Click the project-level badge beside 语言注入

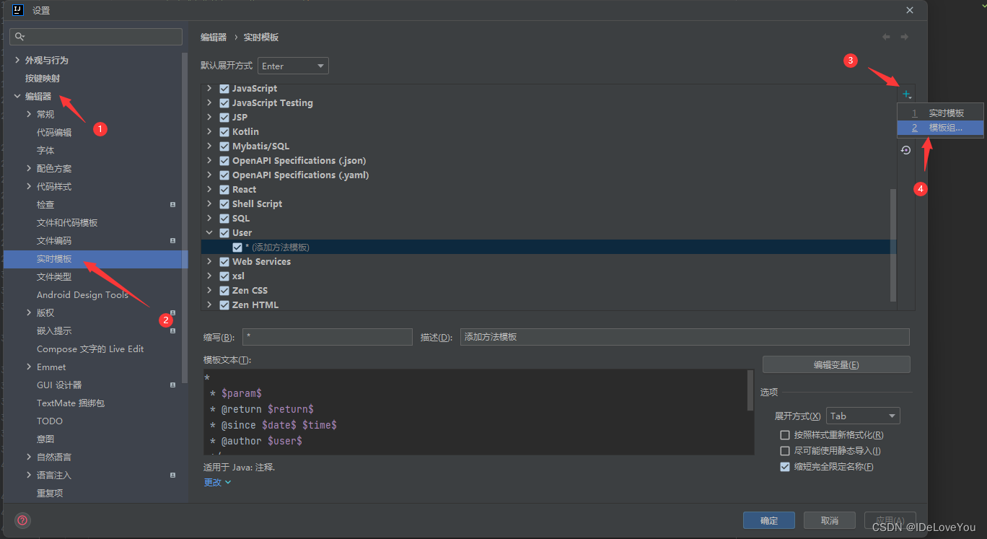(172, 476)
